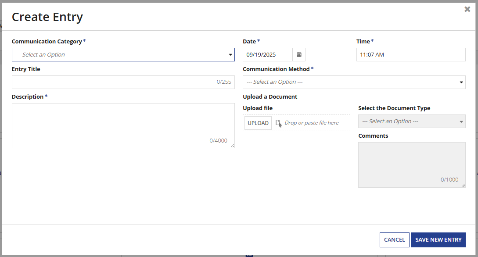This screenshot has width=478, height=257.
Task: Open the Document Type dropdown
Action: point(412,121)
